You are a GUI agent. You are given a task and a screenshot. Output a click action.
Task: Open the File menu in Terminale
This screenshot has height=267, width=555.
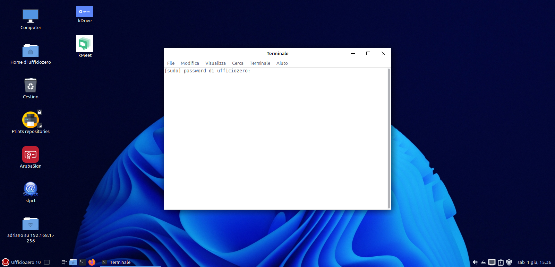[x=171, y=63]
